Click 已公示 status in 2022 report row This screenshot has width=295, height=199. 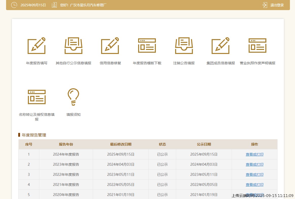(x=162, y=175)
